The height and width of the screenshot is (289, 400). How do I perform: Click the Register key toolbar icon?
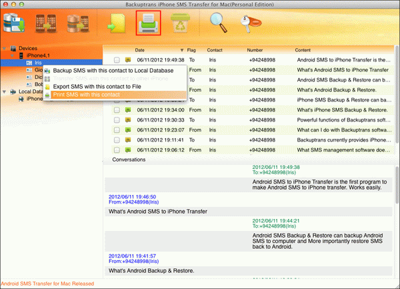tap(251, 23)
